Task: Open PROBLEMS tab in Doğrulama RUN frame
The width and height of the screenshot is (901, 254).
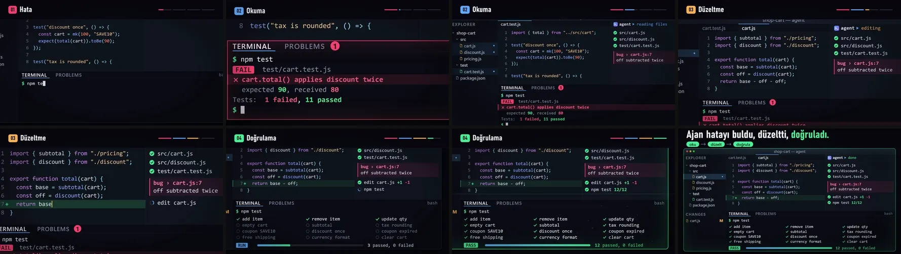Action: click(x=281, y=203)
